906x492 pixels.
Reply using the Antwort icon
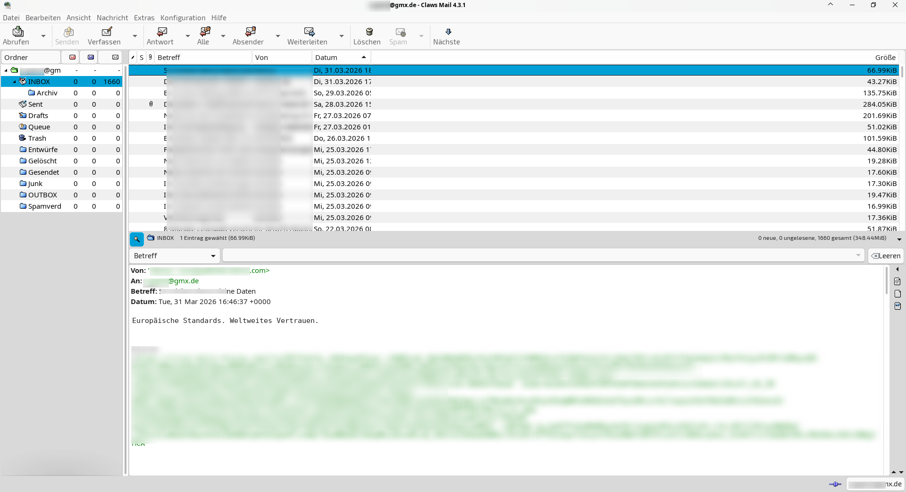click(x=161, y=32)
